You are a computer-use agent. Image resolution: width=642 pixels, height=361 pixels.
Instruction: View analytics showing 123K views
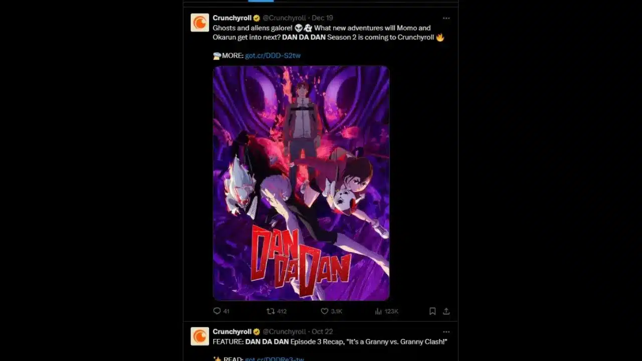point(386,311)
